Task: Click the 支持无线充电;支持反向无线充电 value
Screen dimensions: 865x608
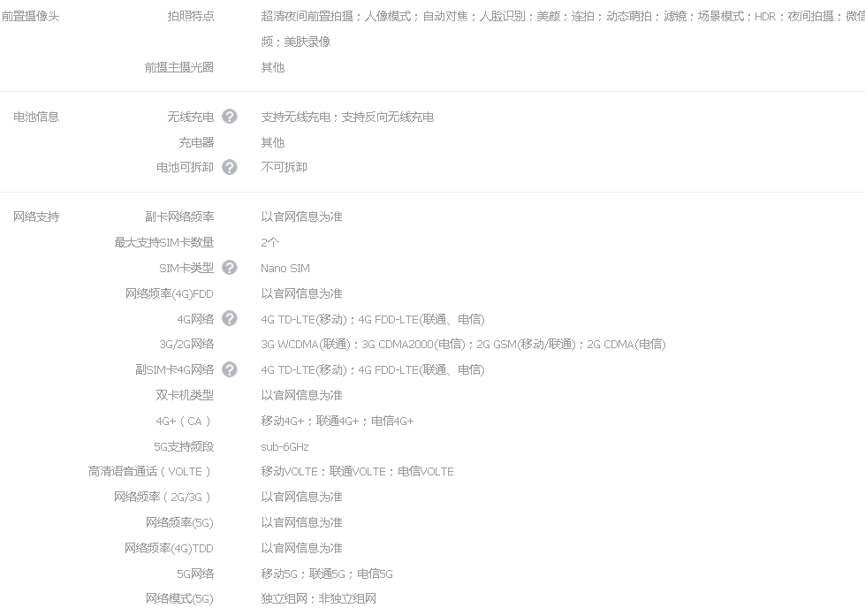Action: (347, 117)
